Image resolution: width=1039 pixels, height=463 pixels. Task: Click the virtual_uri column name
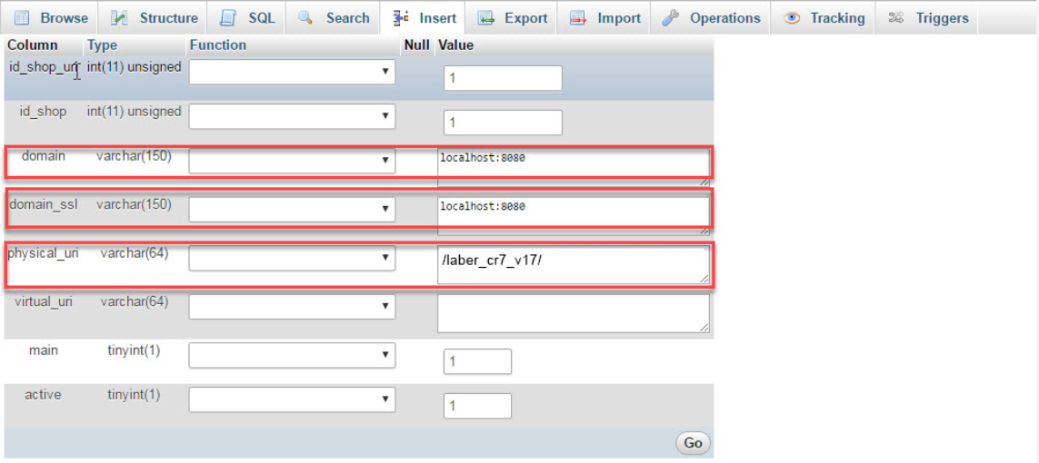(44, 301)
